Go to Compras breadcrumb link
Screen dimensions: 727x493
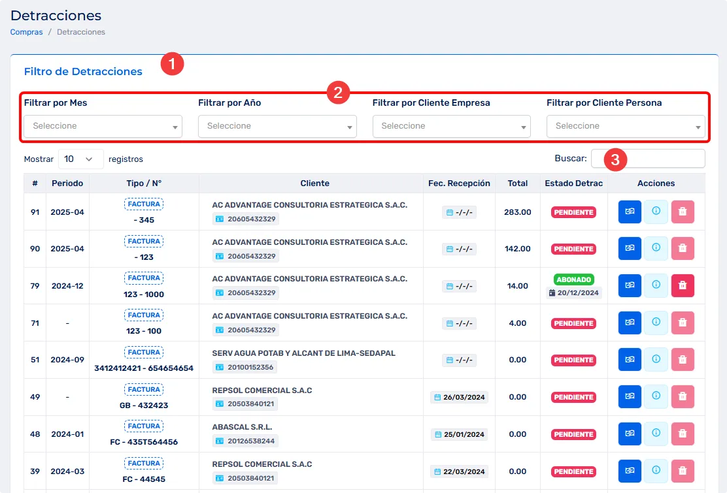click(x=27, y=32)
